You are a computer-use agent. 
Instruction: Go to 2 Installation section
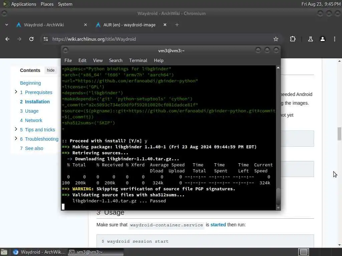coord(35,102)
